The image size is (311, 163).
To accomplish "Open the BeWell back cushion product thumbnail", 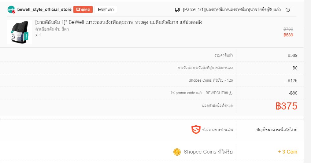I will point(20,32).
